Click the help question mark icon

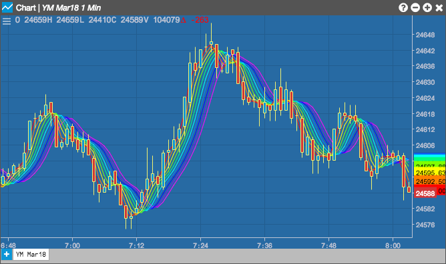(403, 7)
